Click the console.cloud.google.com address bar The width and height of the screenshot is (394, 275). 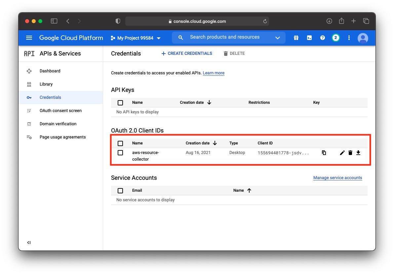(x=197, y=21)
